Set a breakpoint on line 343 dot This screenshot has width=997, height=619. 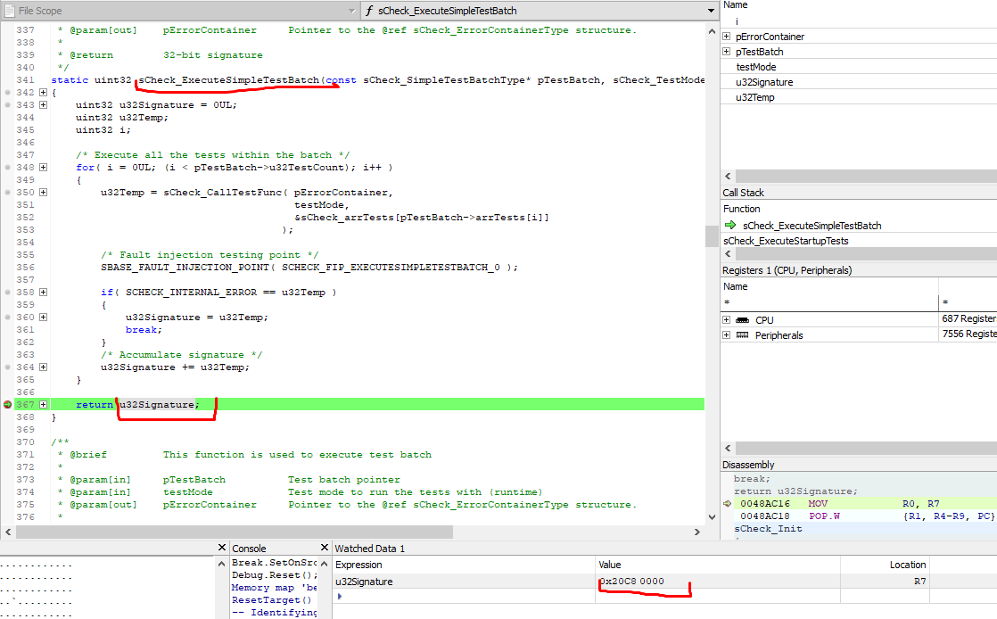[x=8, y=105]
